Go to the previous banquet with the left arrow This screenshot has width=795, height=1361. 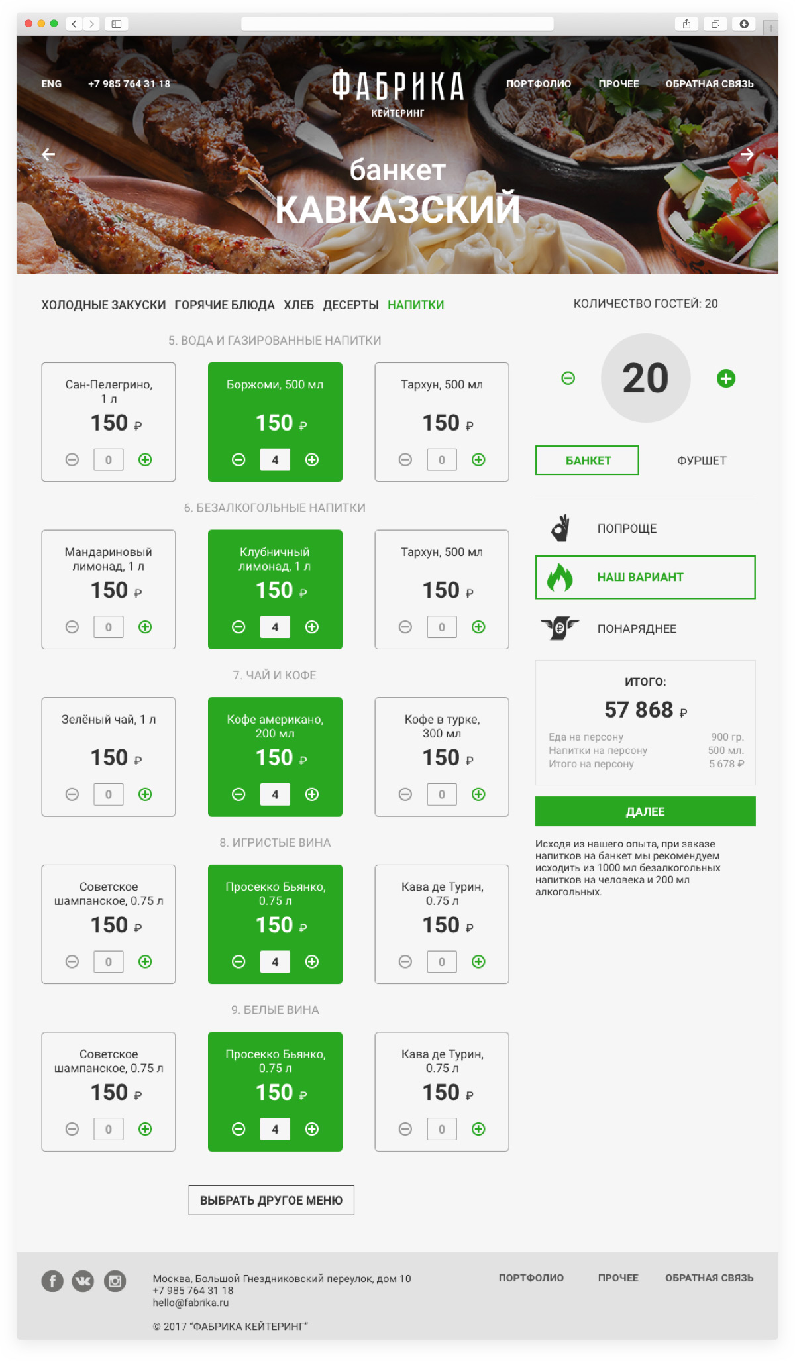point(48,154)
